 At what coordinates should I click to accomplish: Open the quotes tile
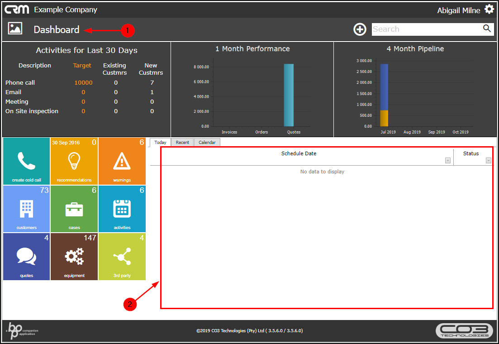(x=26, y=256)
